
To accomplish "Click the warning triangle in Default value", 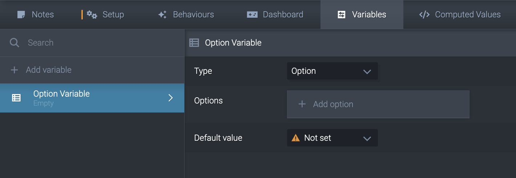I will (296, 138).
